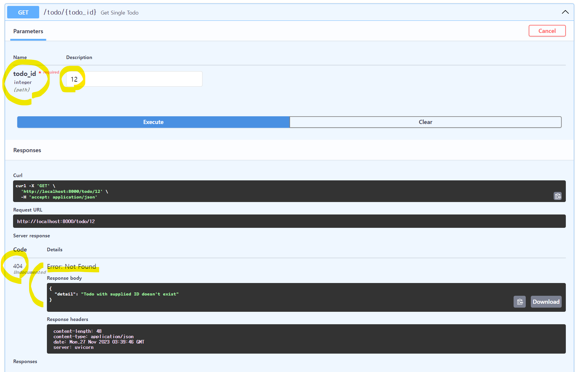
Task: Click the response headers block
Action: (x=306, y=339)
